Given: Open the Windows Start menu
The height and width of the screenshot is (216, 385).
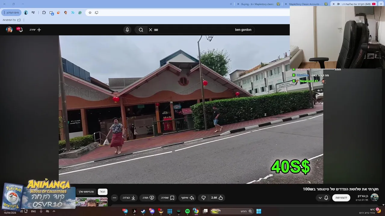Looking at the screenshot, I should coord(259,211).
